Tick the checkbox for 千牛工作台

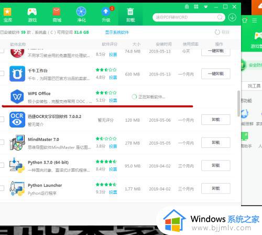tap(2, 73)
